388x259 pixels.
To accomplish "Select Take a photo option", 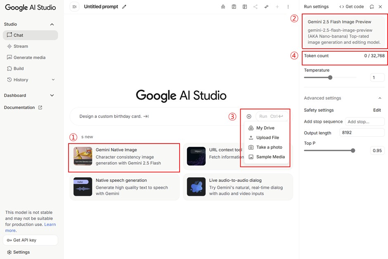I will [267, 147].
